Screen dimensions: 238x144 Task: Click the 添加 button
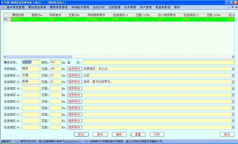coord(81,134)
